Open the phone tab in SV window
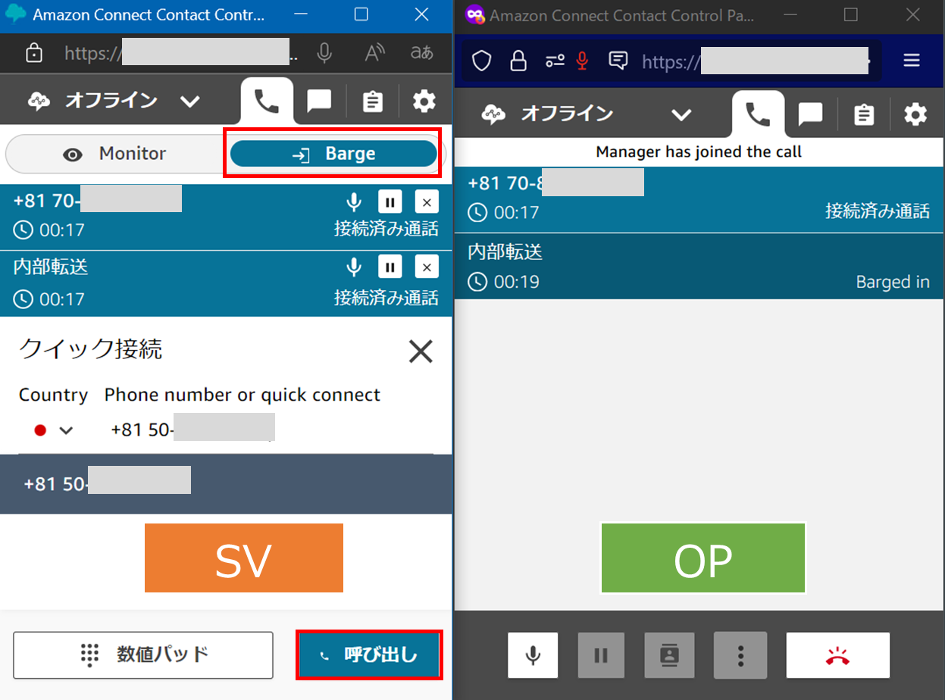This screenshot has height=700, width=945. click(x=267, y=101)
